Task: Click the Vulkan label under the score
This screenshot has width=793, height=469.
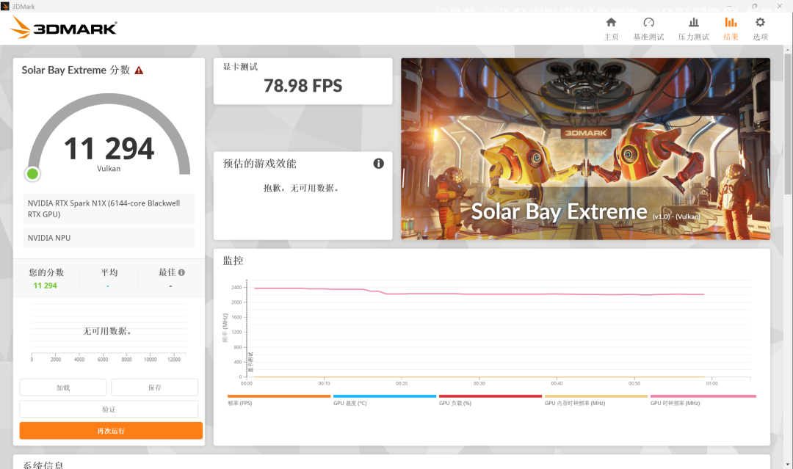Action: [109, 169]
